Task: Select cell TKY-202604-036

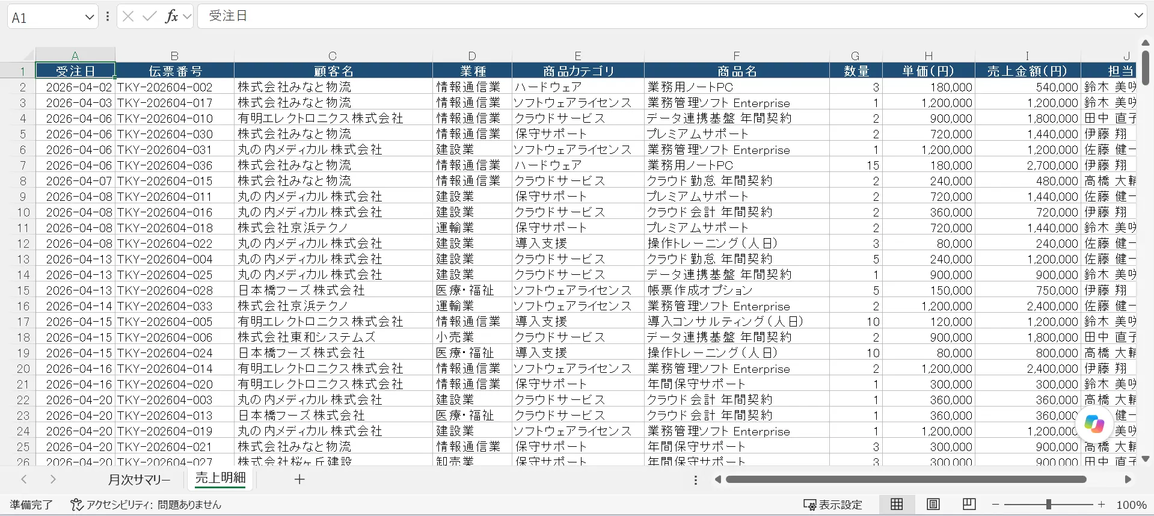Action: click(174, 165)
